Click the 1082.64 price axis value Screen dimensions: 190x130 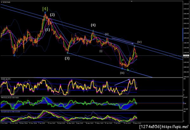[186, 67]
